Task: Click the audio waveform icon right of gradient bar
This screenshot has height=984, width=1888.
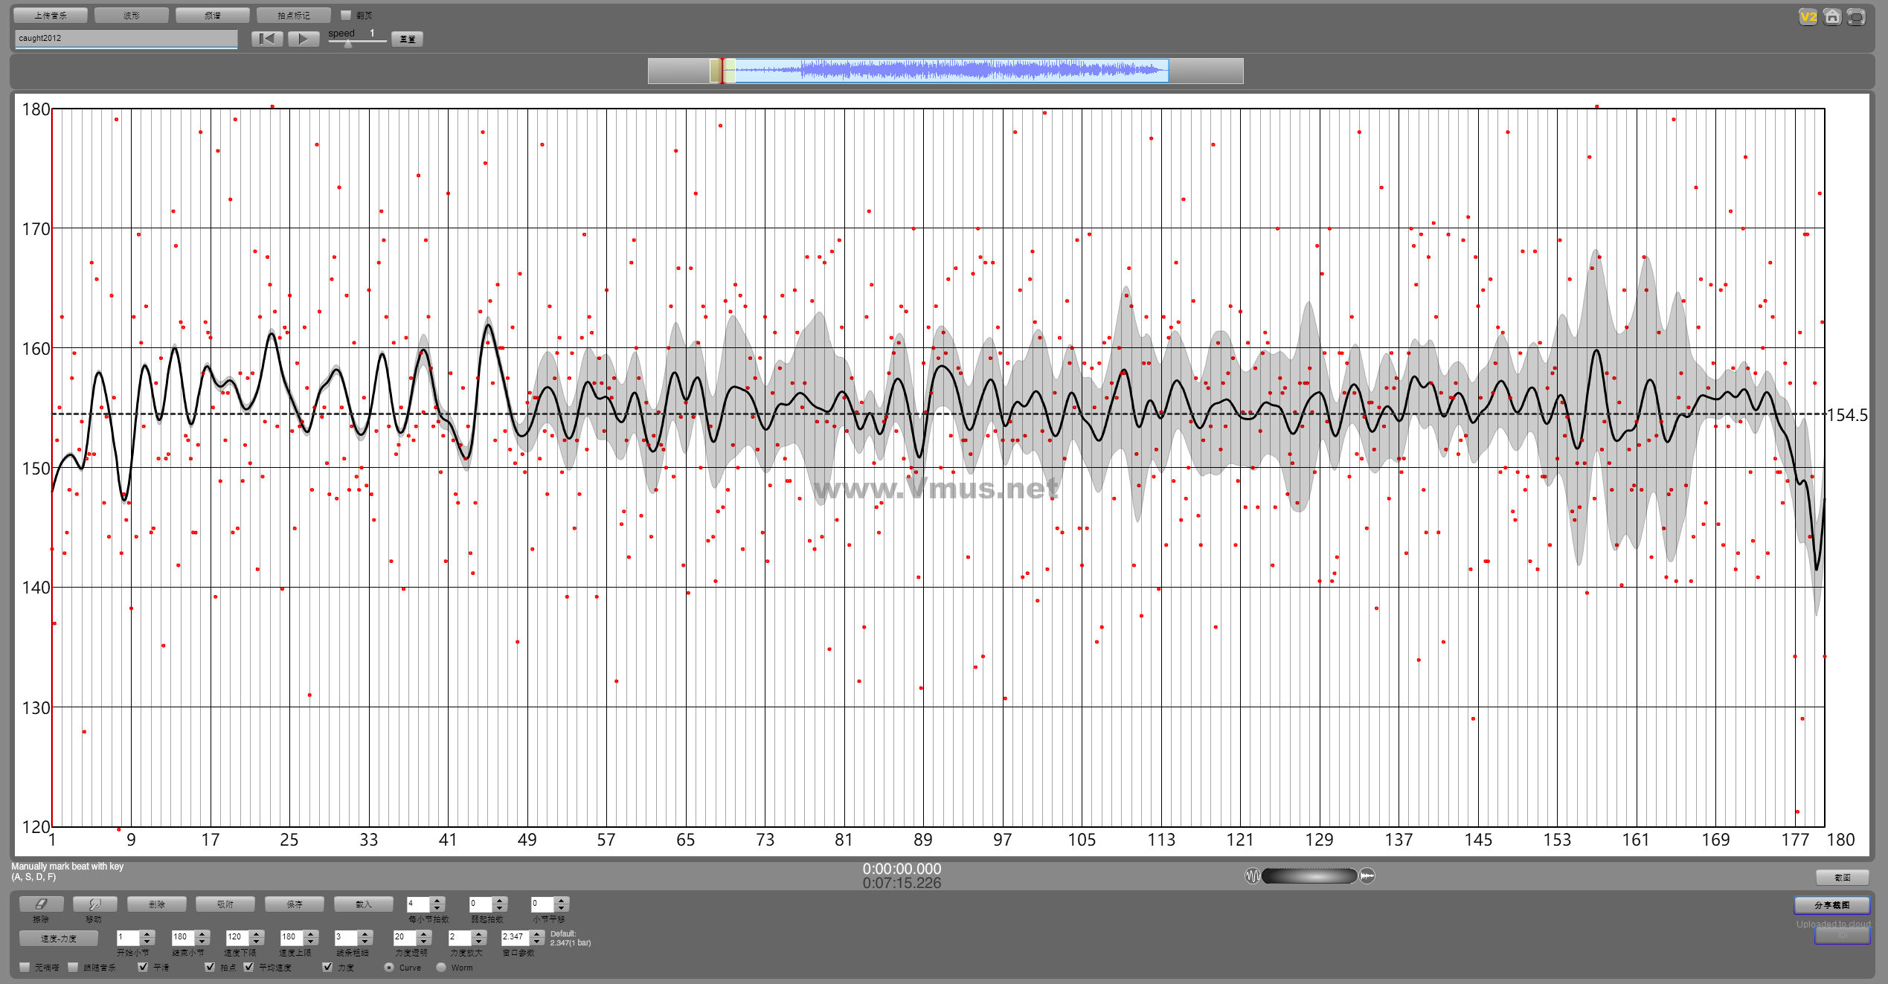Action: (1367, 876)
